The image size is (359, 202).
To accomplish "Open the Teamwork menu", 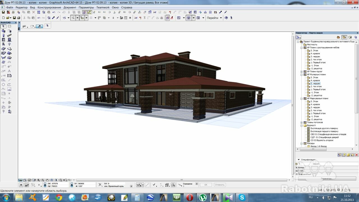I will point(103,7).
